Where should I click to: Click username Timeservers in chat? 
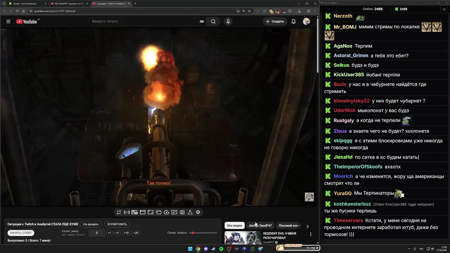point(348,220)
